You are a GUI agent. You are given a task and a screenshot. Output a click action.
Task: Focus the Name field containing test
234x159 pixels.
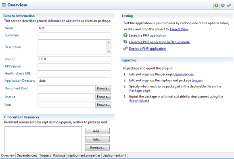(x=74, y=28)
